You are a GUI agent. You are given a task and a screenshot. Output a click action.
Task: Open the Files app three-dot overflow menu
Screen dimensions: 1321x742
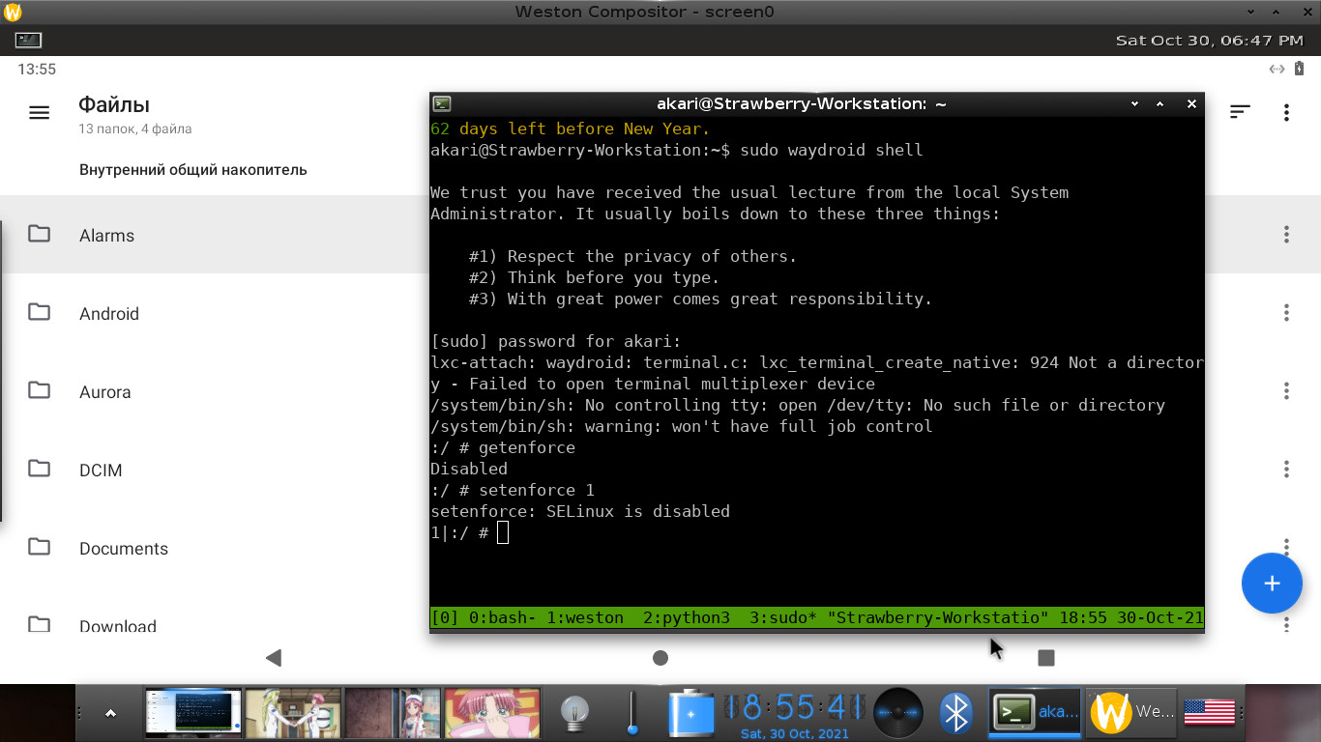pyautogui.click(x=1286, y=112)
